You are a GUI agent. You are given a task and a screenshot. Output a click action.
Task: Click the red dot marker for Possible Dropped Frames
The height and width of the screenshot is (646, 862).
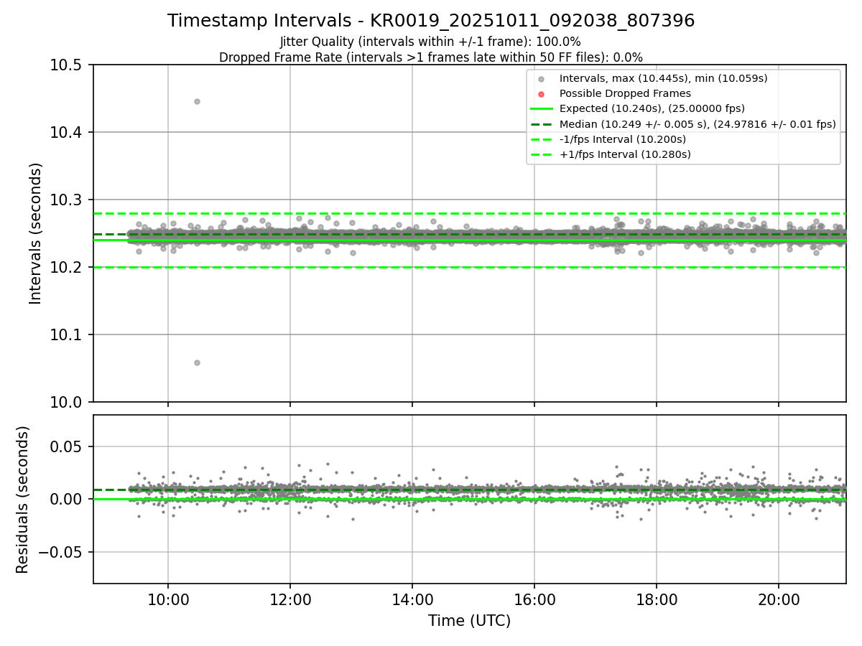click(x=542, y=93)
